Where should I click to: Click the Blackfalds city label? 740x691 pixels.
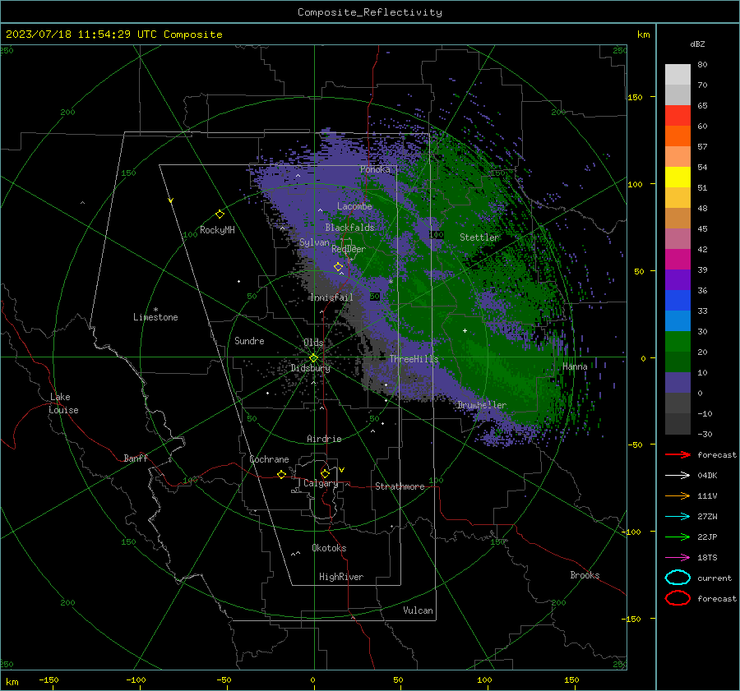pos(349,228)
